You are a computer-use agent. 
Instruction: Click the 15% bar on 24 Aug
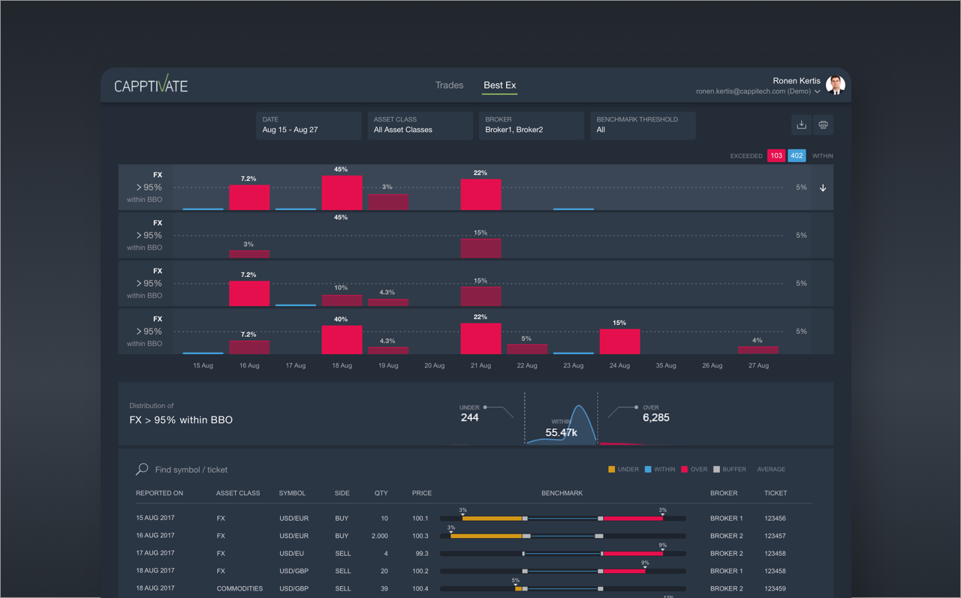(619, 341)
